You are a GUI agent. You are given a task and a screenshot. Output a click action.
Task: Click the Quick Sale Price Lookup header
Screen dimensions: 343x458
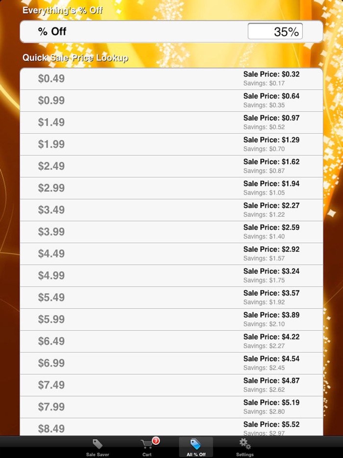pyautogui.click(x=76, y=57)
